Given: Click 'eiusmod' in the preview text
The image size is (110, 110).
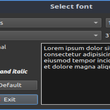Looking at the screenshot, I should pyautogui.click(x=57, y=61).
